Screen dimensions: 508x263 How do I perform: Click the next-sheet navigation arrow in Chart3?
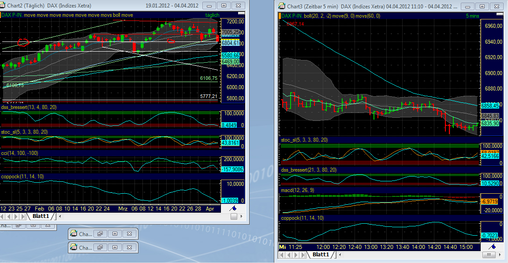pyautogui.click(x=295, y=255)
